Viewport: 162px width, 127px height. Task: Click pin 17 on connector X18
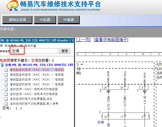(122, 117)
